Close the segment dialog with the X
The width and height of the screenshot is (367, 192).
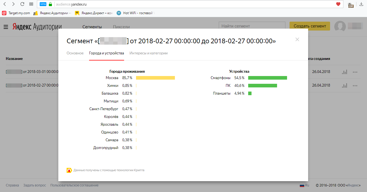297,39
